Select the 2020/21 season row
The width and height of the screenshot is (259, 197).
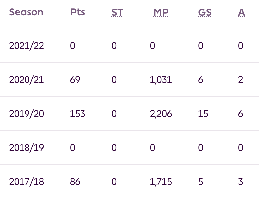pos(27,80)
